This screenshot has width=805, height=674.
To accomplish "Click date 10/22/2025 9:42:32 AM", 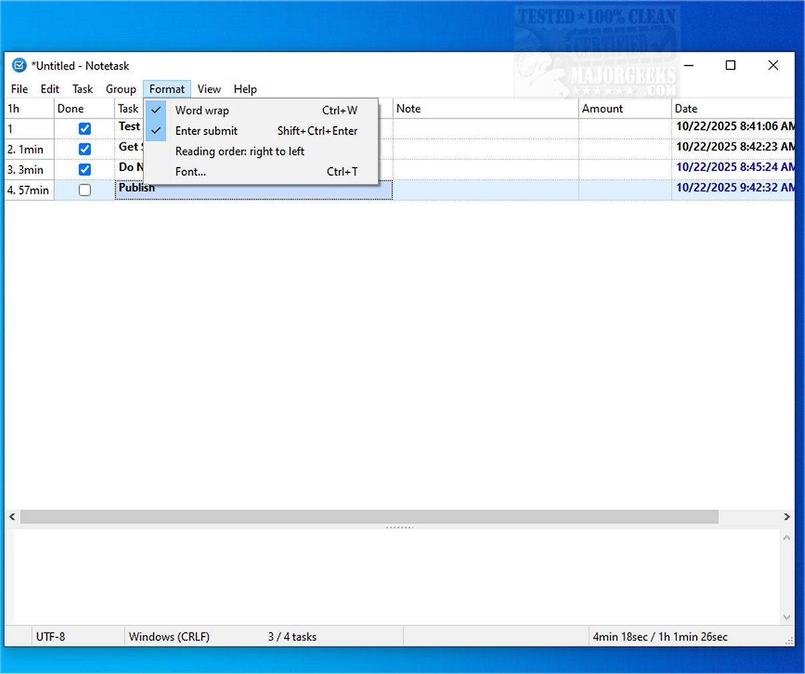I will (x=735, y=188).
